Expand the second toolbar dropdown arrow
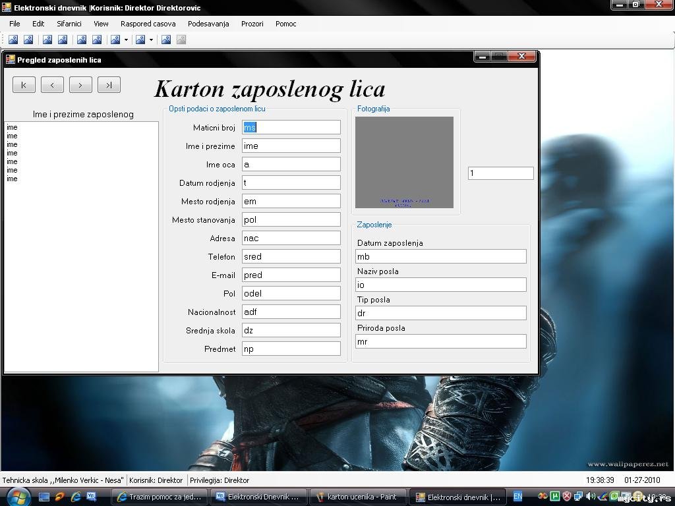This screenshot has width=675, height=506. (151, 40)
